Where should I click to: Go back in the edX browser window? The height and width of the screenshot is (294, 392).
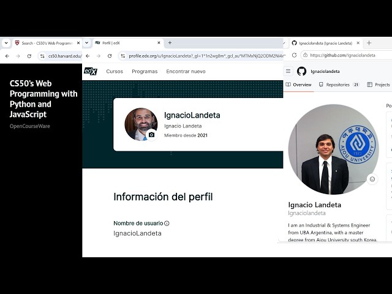coord(88,56)
